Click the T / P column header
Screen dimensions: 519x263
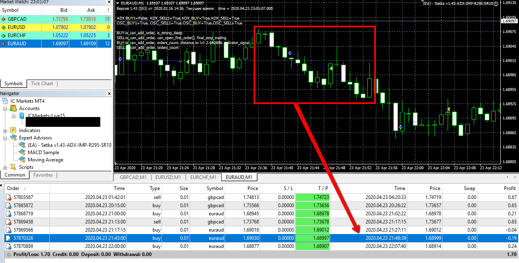pyautogui.click(x=313, y=188)
